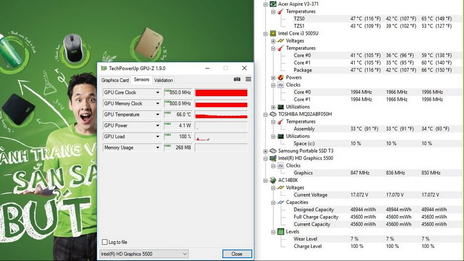Viewport: 464px width, 261px height.
Task: Click the Voltages icon under Intel Core i3
Action: (x=280, y=41)
